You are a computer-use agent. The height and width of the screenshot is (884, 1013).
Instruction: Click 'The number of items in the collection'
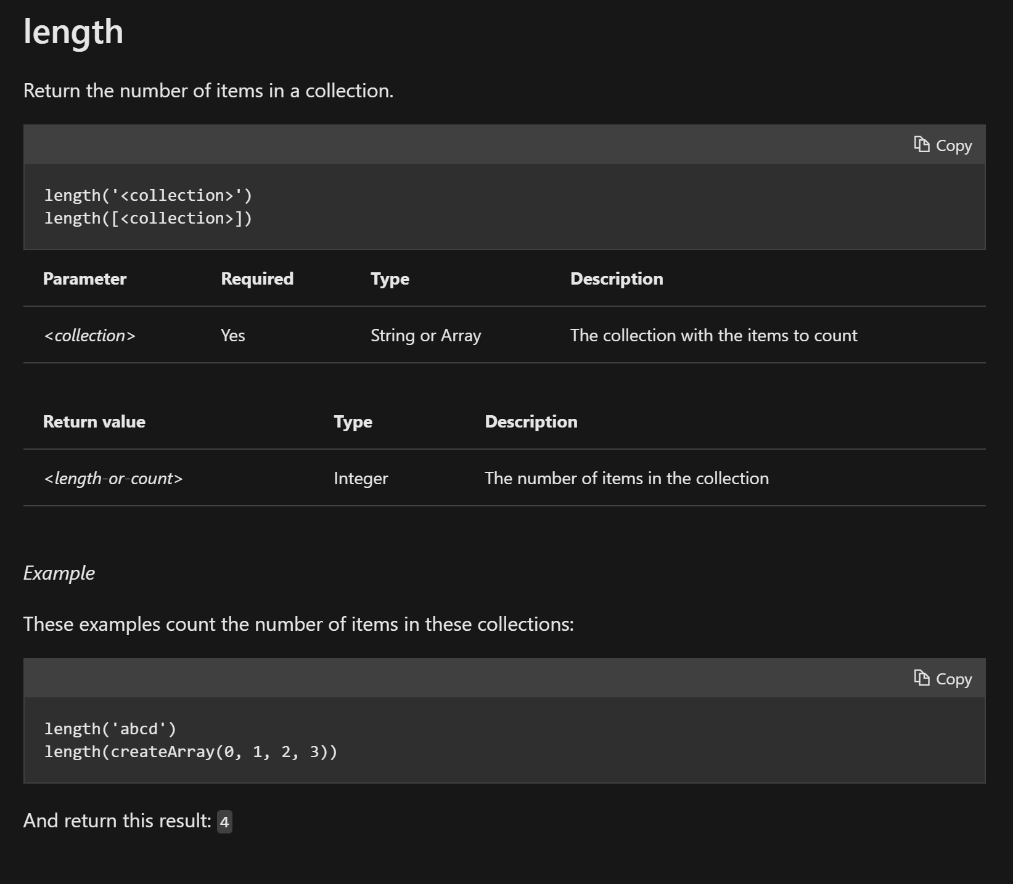pyautogui.click(x=626, y=478)
